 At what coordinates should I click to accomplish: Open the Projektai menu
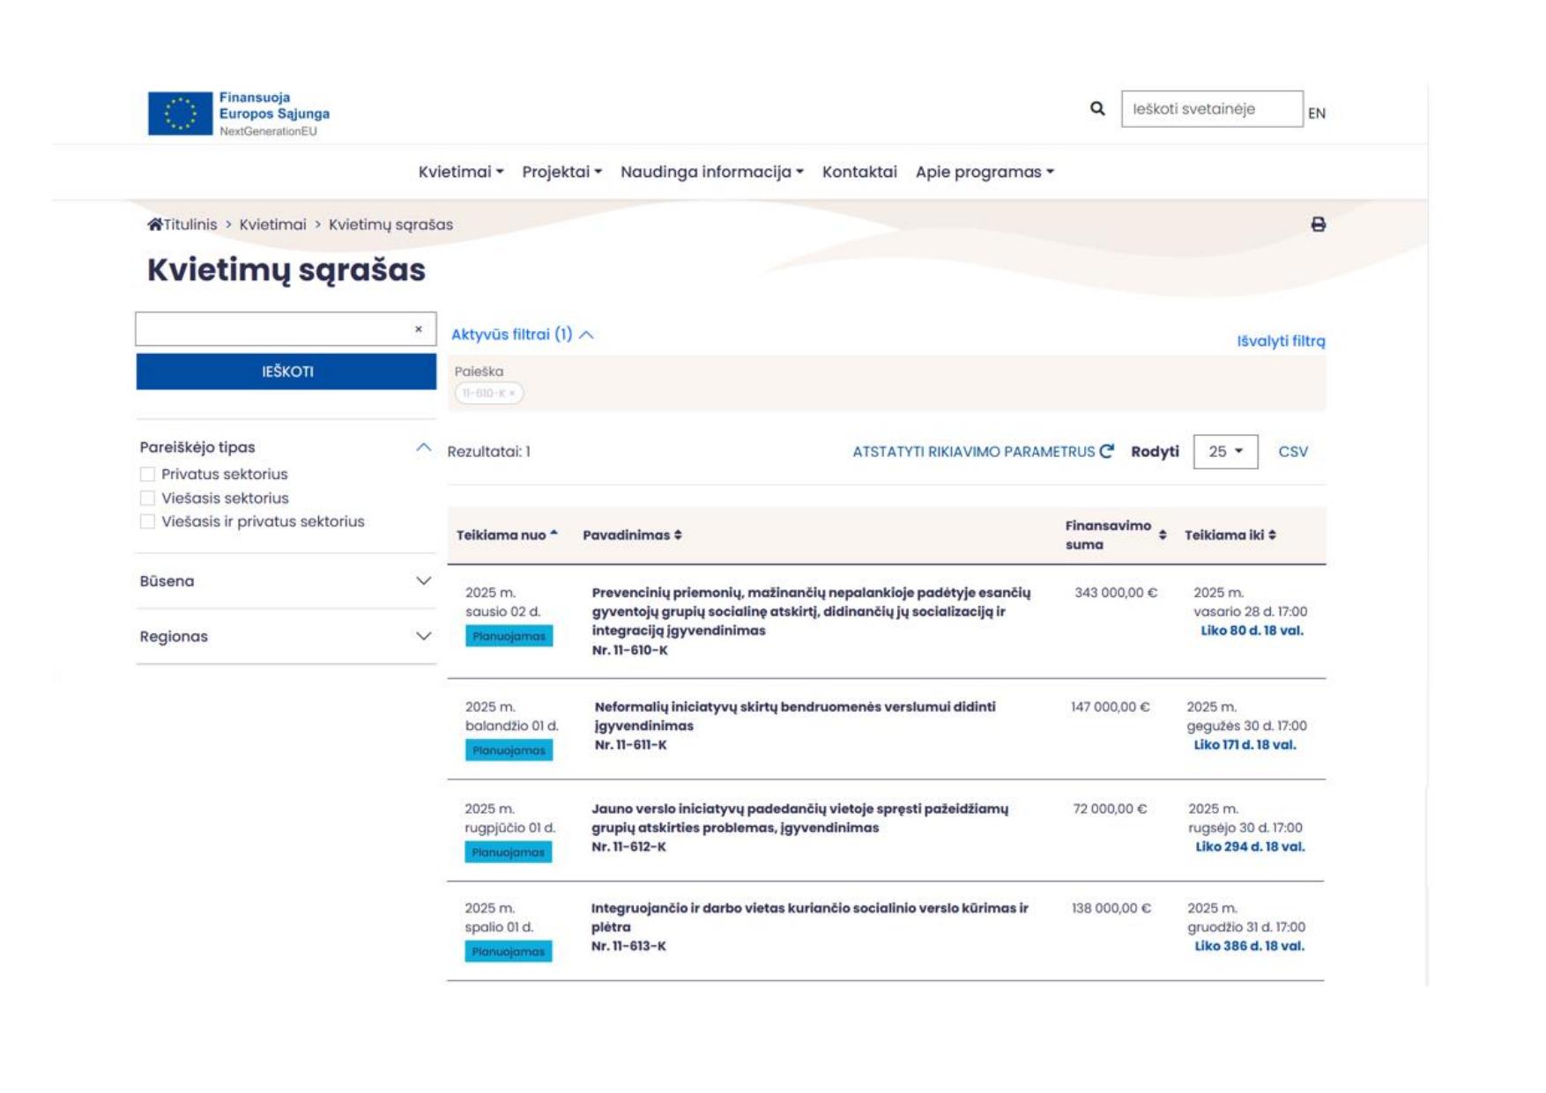coord(561,172)
